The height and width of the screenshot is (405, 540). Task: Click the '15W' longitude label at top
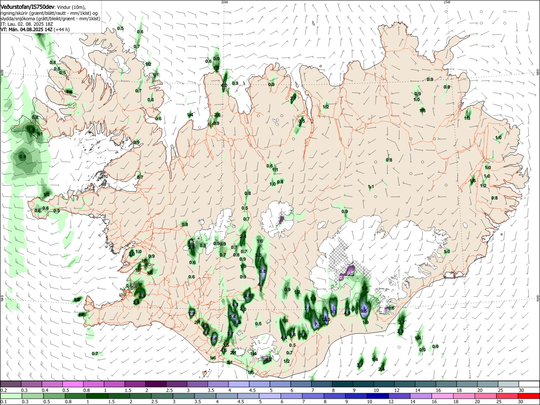click(447, 2)
